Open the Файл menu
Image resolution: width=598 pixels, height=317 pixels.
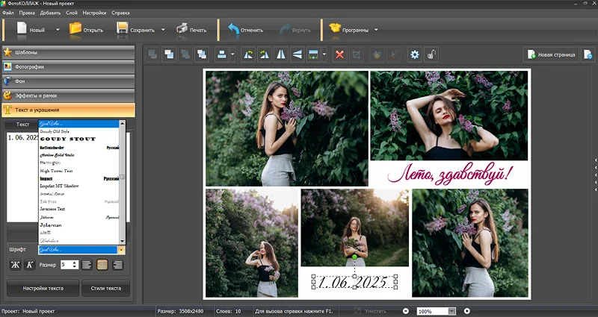[7, 13]
